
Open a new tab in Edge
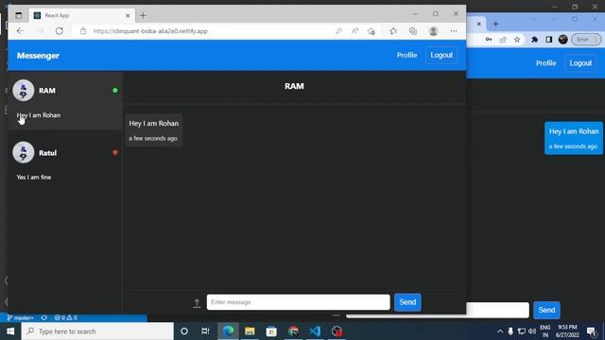143,15
